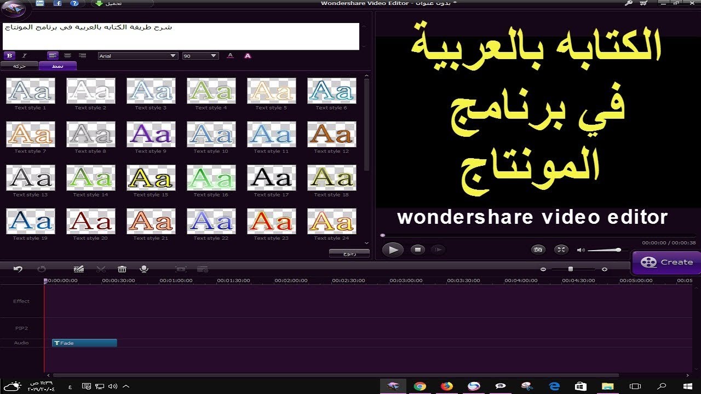Toggle Italic text formatting

(24, 56)
